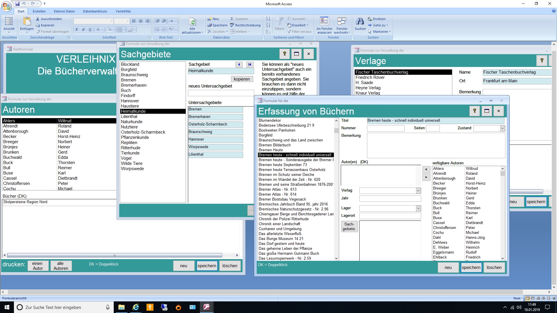Click the kopieren button in Sachgebiete
The image size is (557, 313).
click(242, 79)
